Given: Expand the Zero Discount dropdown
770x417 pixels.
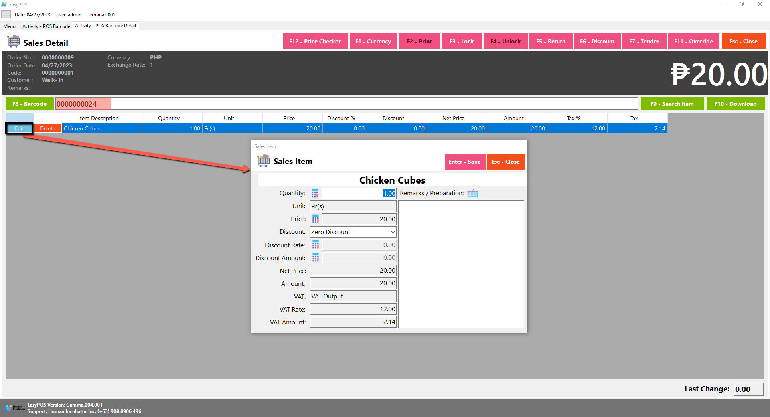Looking at the screenshot, I should pos(392,232).
